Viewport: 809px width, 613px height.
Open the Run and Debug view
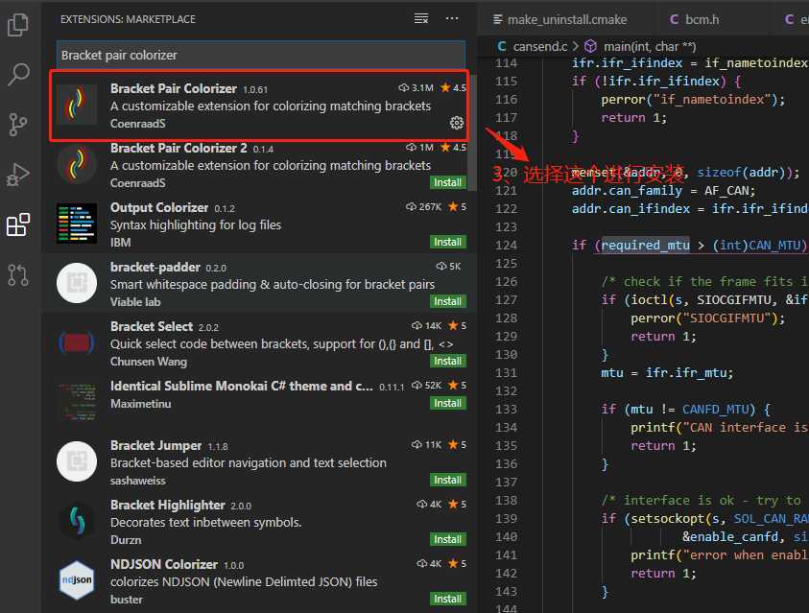pyautogui.click(x=18, y=175)
